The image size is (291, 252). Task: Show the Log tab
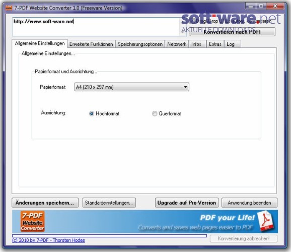[x=233, y=44]
